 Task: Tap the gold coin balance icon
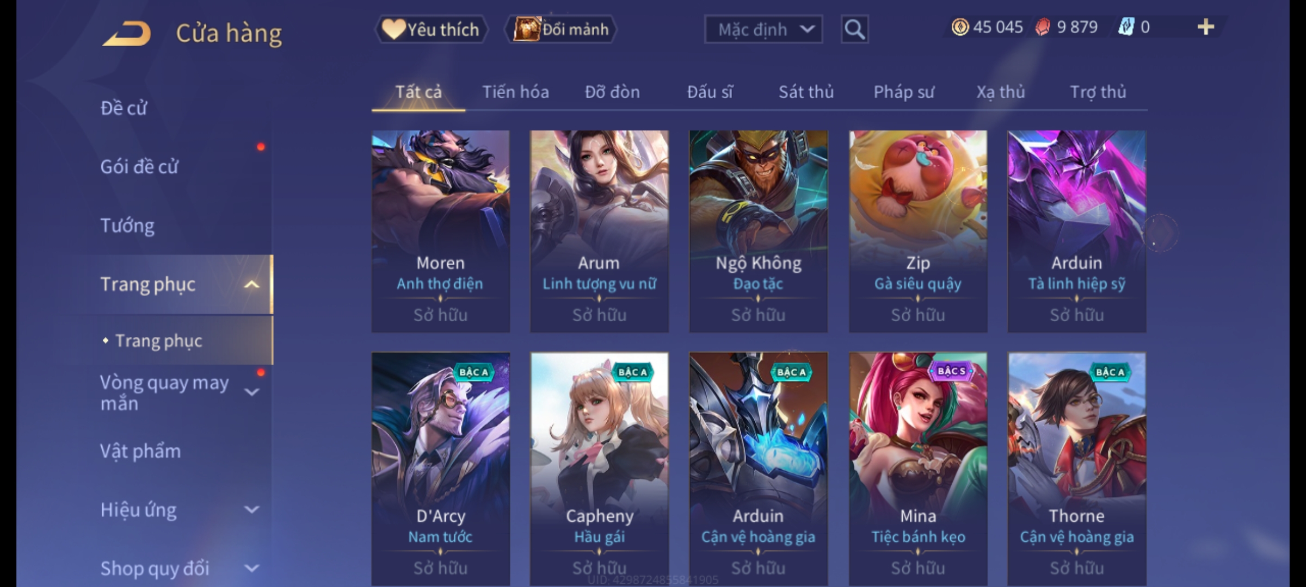960,27
